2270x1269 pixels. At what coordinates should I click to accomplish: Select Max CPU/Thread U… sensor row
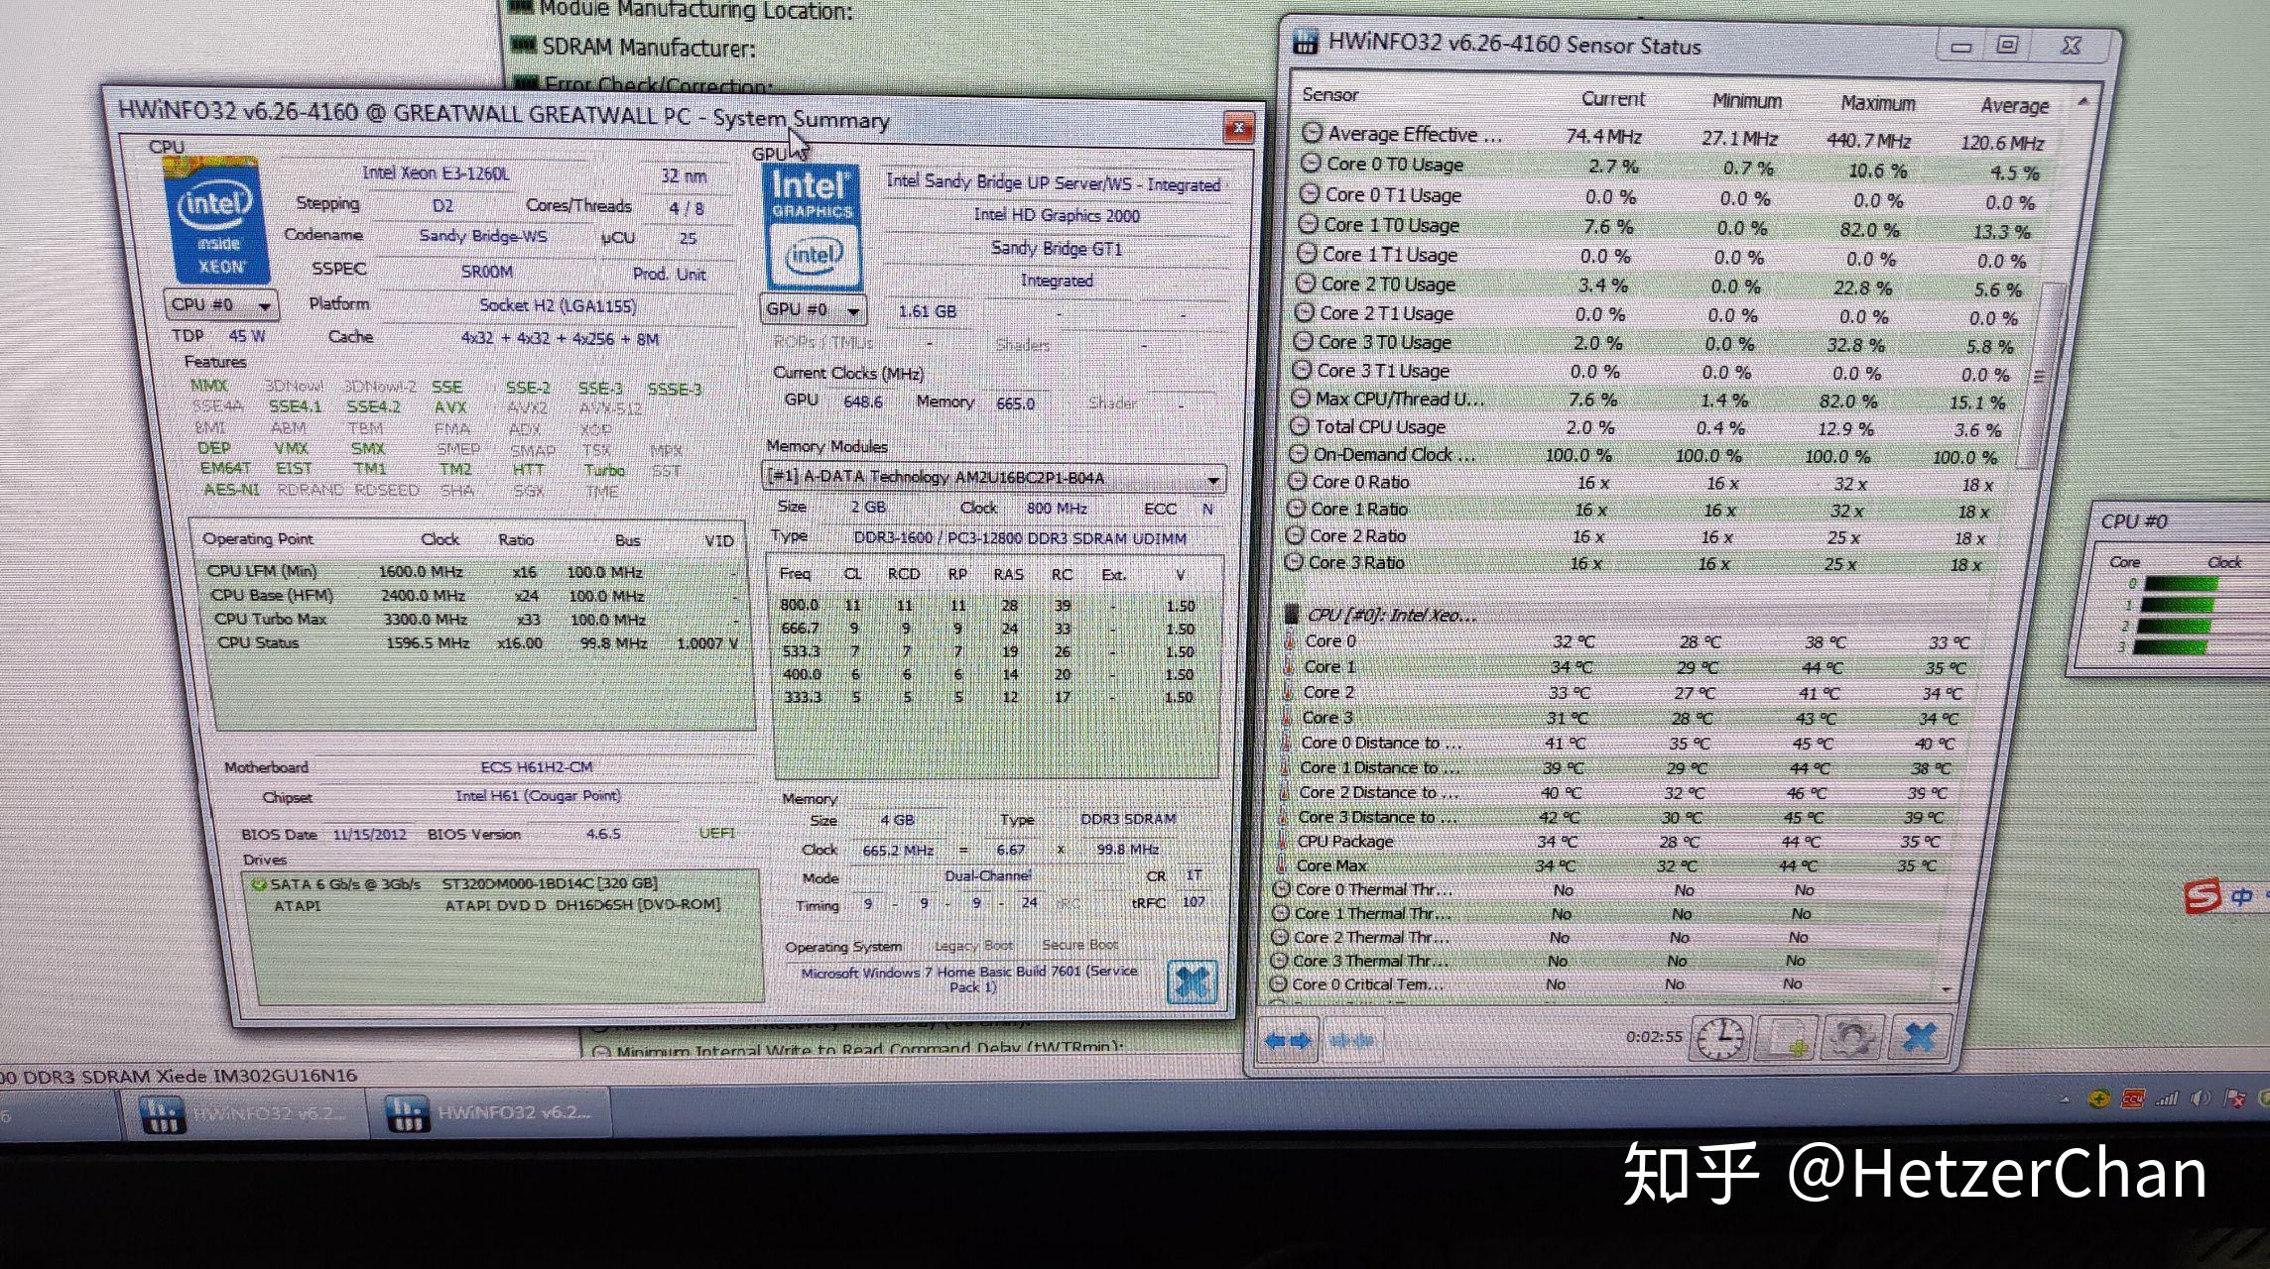click(x=1650, y=400)
